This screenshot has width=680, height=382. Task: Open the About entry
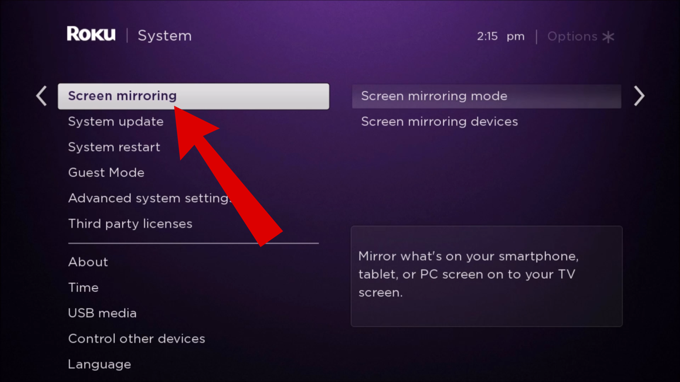point(88,262)
